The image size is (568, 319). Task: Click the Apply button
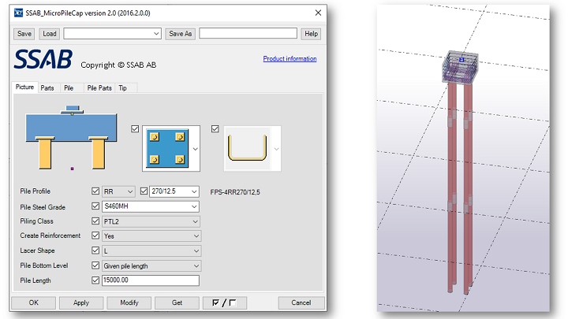click(x=81, y=302)
